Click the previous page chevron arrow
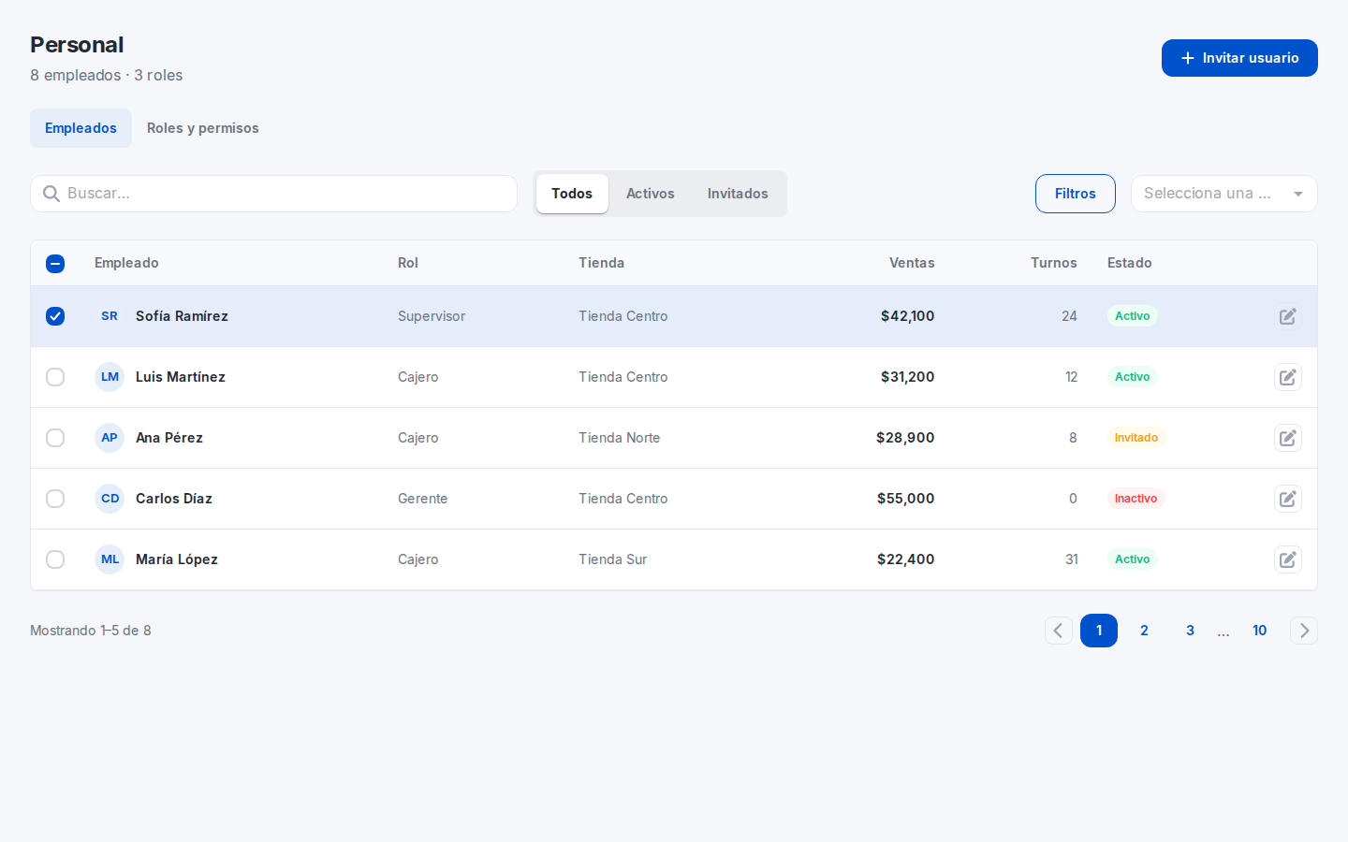1348x842 pixels. pyautogui.click(x=1059, y=631)
